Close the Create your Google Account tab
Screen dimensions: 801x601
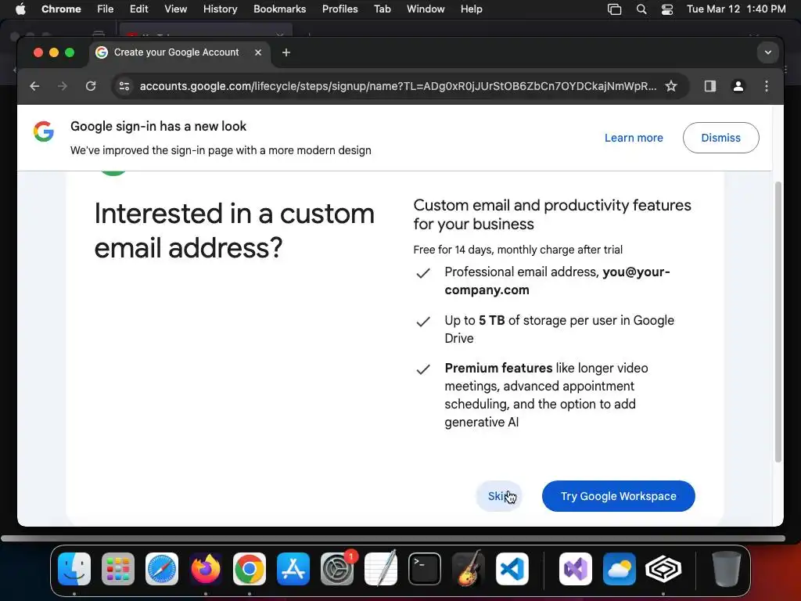pos(258,52)
